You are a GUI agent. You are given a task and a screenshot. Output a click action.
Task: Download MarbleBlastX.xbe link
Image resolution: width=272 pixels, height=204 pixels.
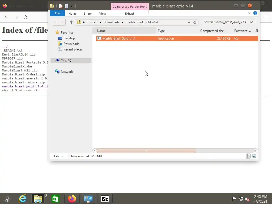coord(17,66)
